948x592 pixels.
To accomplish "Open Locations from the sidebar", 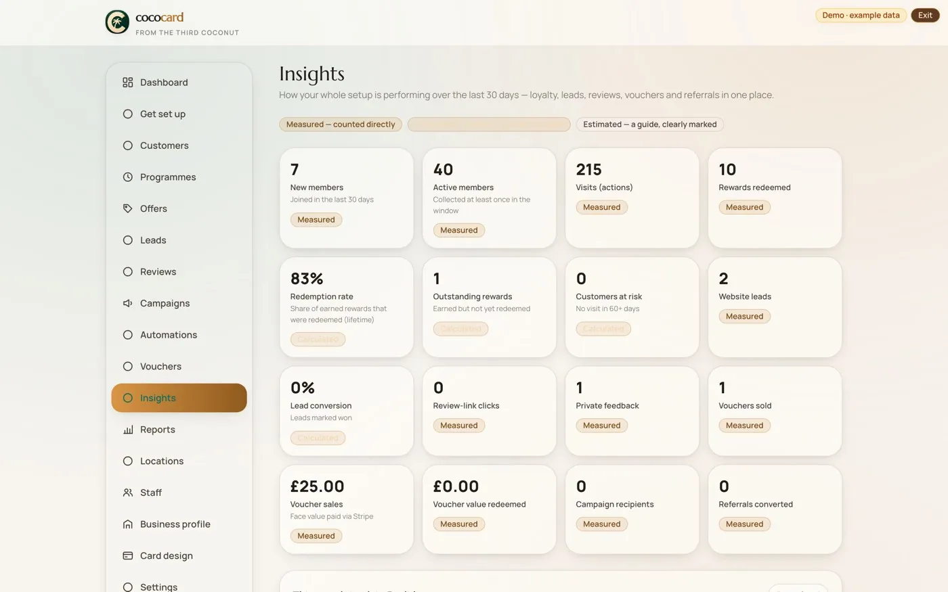I will click(179, 461).
